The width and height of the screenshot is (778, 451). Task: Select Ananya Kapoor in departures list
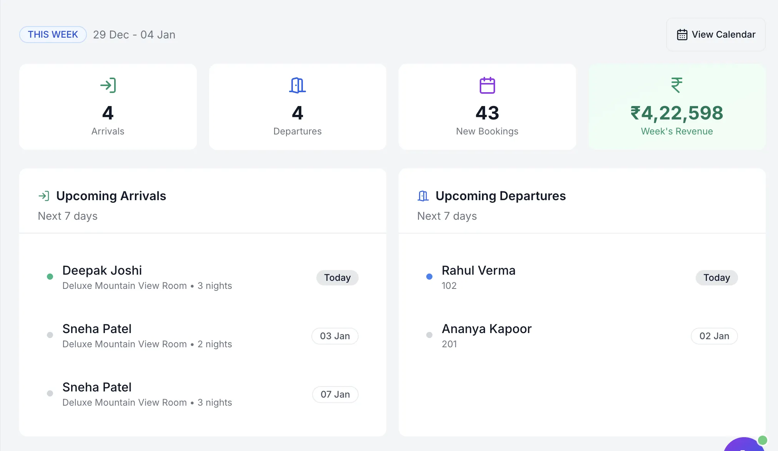click(582, 336)
